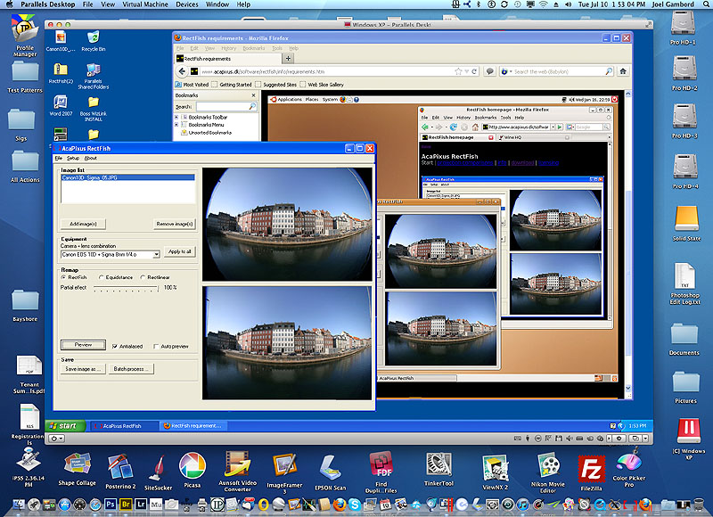Click Apply to all button
Viewport: 713px width, 517px height.
coord(180,251)
